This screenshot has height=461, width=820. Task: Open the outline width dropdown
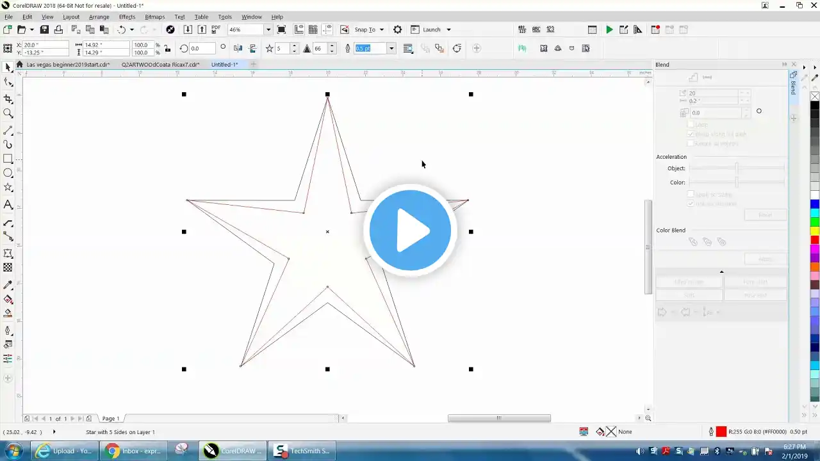(x=391, y=48)
